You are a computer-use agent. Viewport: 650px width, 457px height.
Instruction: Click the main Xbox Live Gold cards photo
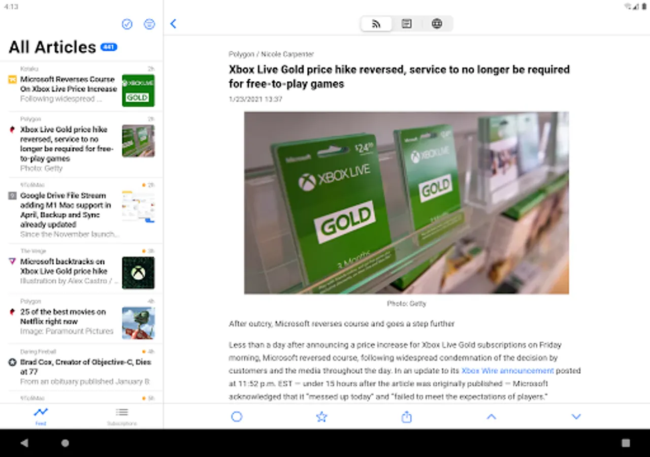[406, 203]
